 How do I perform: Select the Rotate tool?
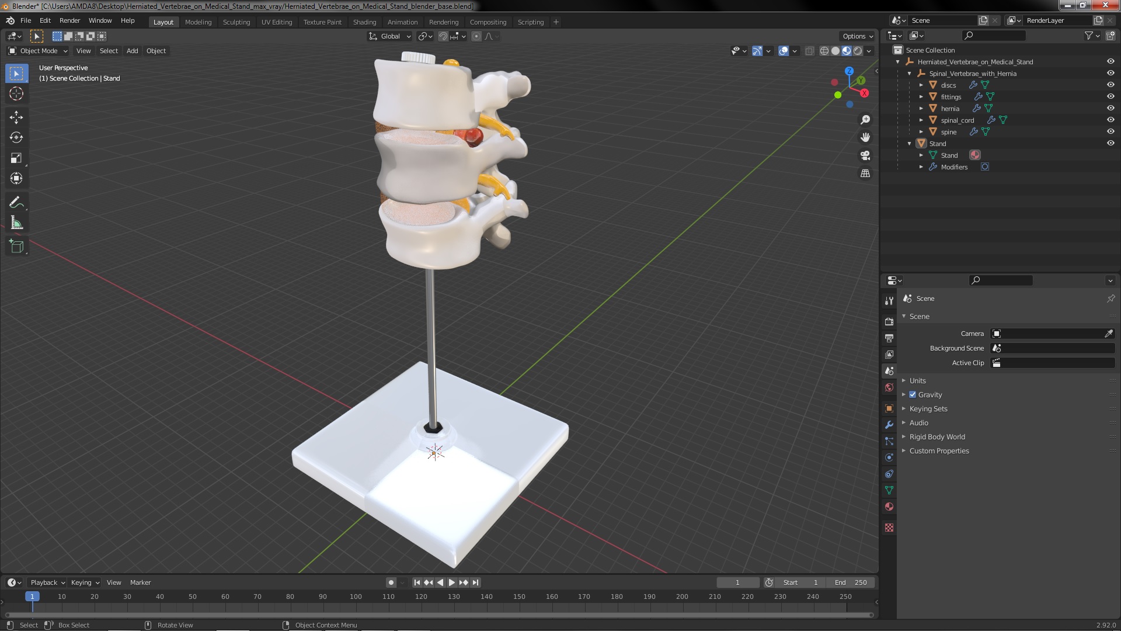pos(16,138)
